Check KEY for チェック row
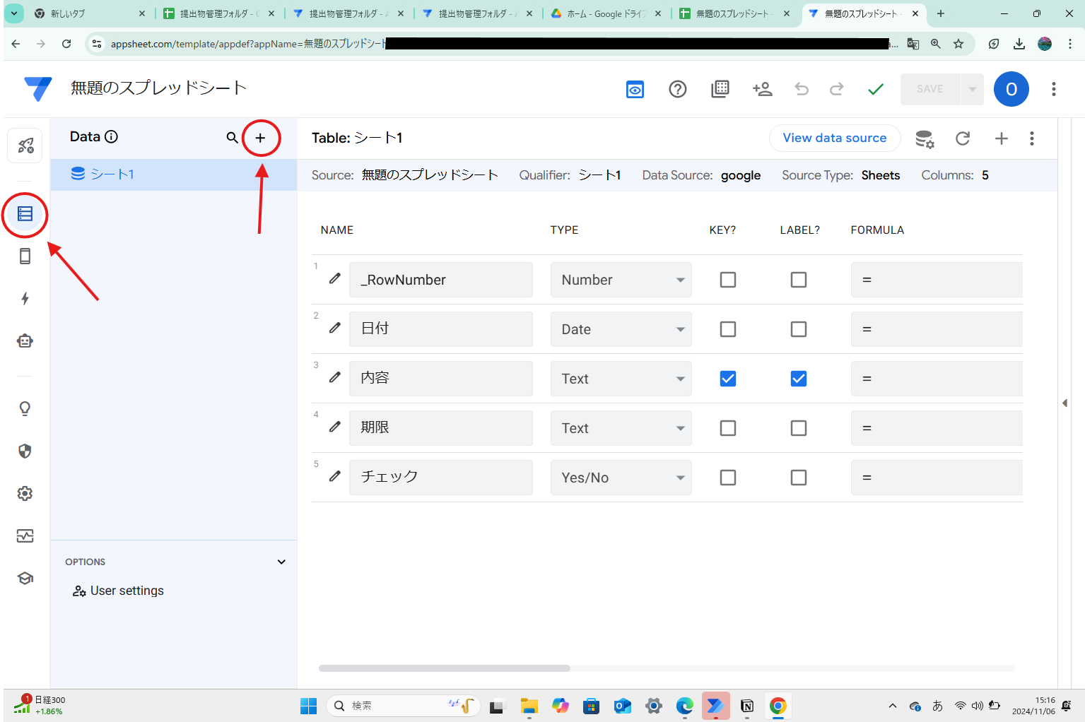Screen dimensions: 1085x722 click(x=728, y=478)
